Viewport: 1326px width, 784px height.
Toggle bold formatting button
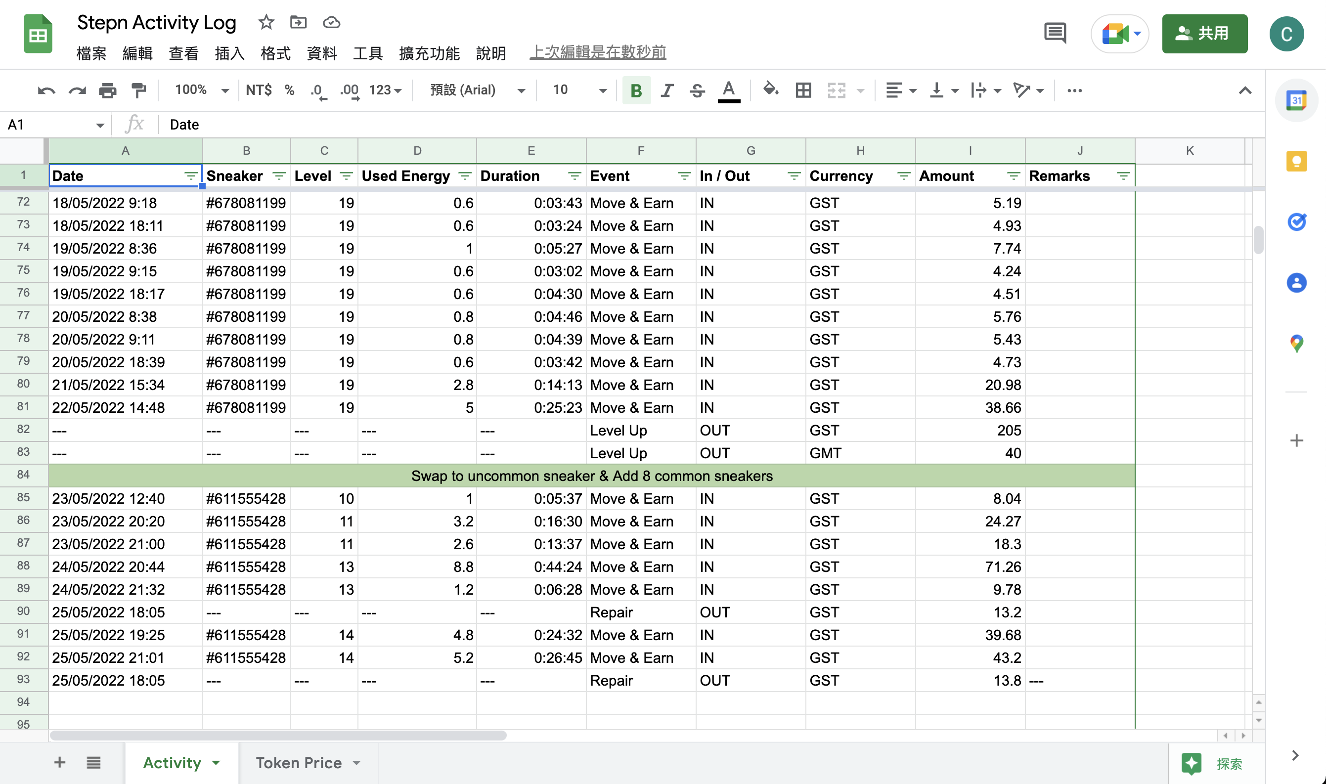point(636,90)
